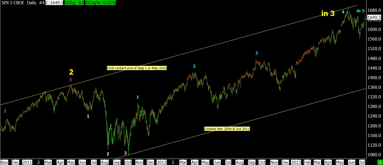Select the cyan '4' wave label near the peak
The height and width of the screenshot is (165, 383).
(343, 12)
